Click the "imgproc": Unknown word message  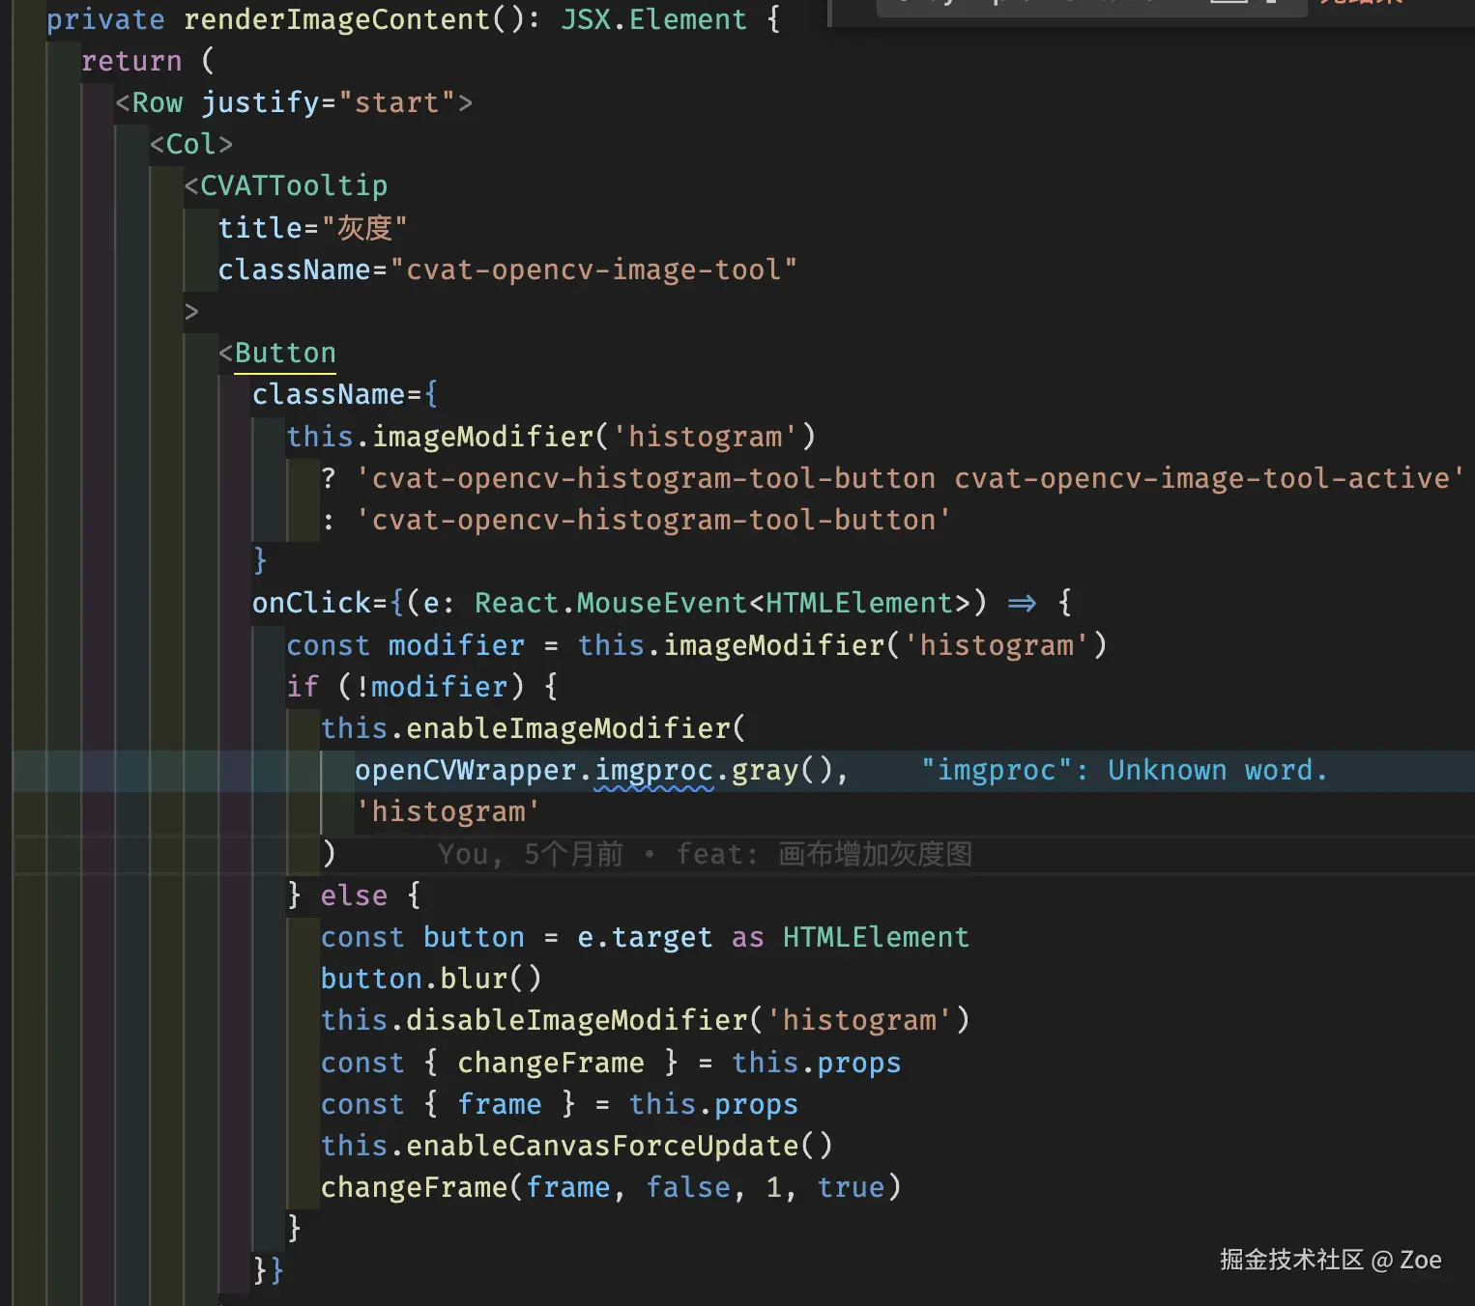point(1124,770)
